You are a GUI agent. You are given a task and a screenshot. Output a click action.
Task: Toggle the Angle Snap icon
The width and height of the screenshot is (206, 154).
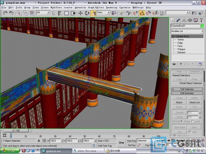(x=142, y=13)
